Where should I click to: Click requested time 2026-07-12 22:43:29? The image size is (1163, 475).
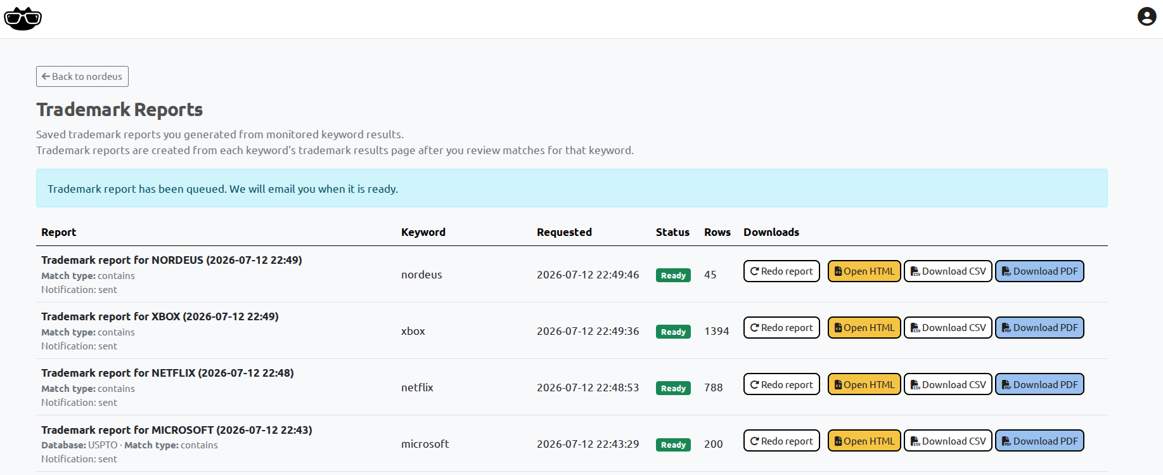[588, 444]
